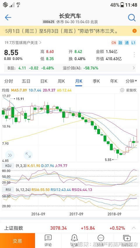The image size is (140, 248).
Task: Tap the 3078.34 index value
Action: 59,228
